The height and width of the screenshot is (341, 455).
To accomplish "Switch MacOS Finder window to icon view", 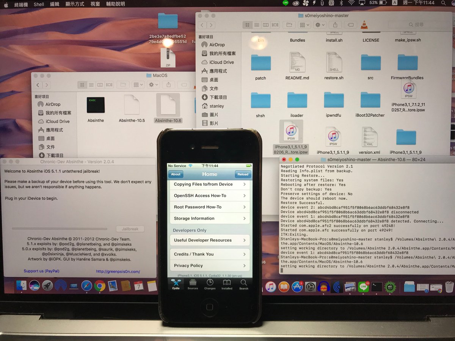I will coord(82,85).
